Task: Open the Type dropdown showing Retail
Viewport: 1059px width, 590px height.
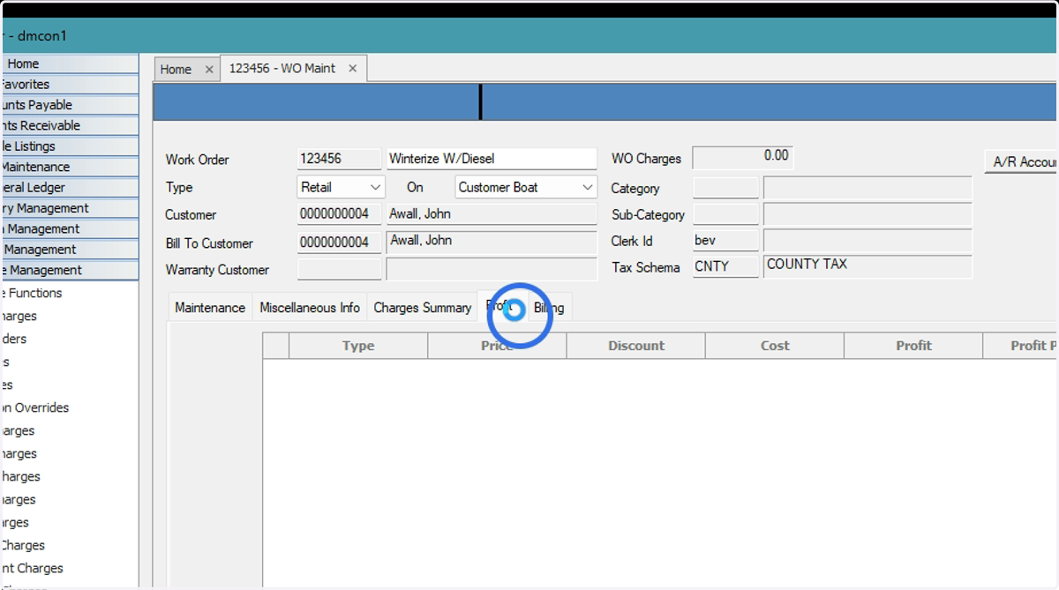Action: point(341,187)
